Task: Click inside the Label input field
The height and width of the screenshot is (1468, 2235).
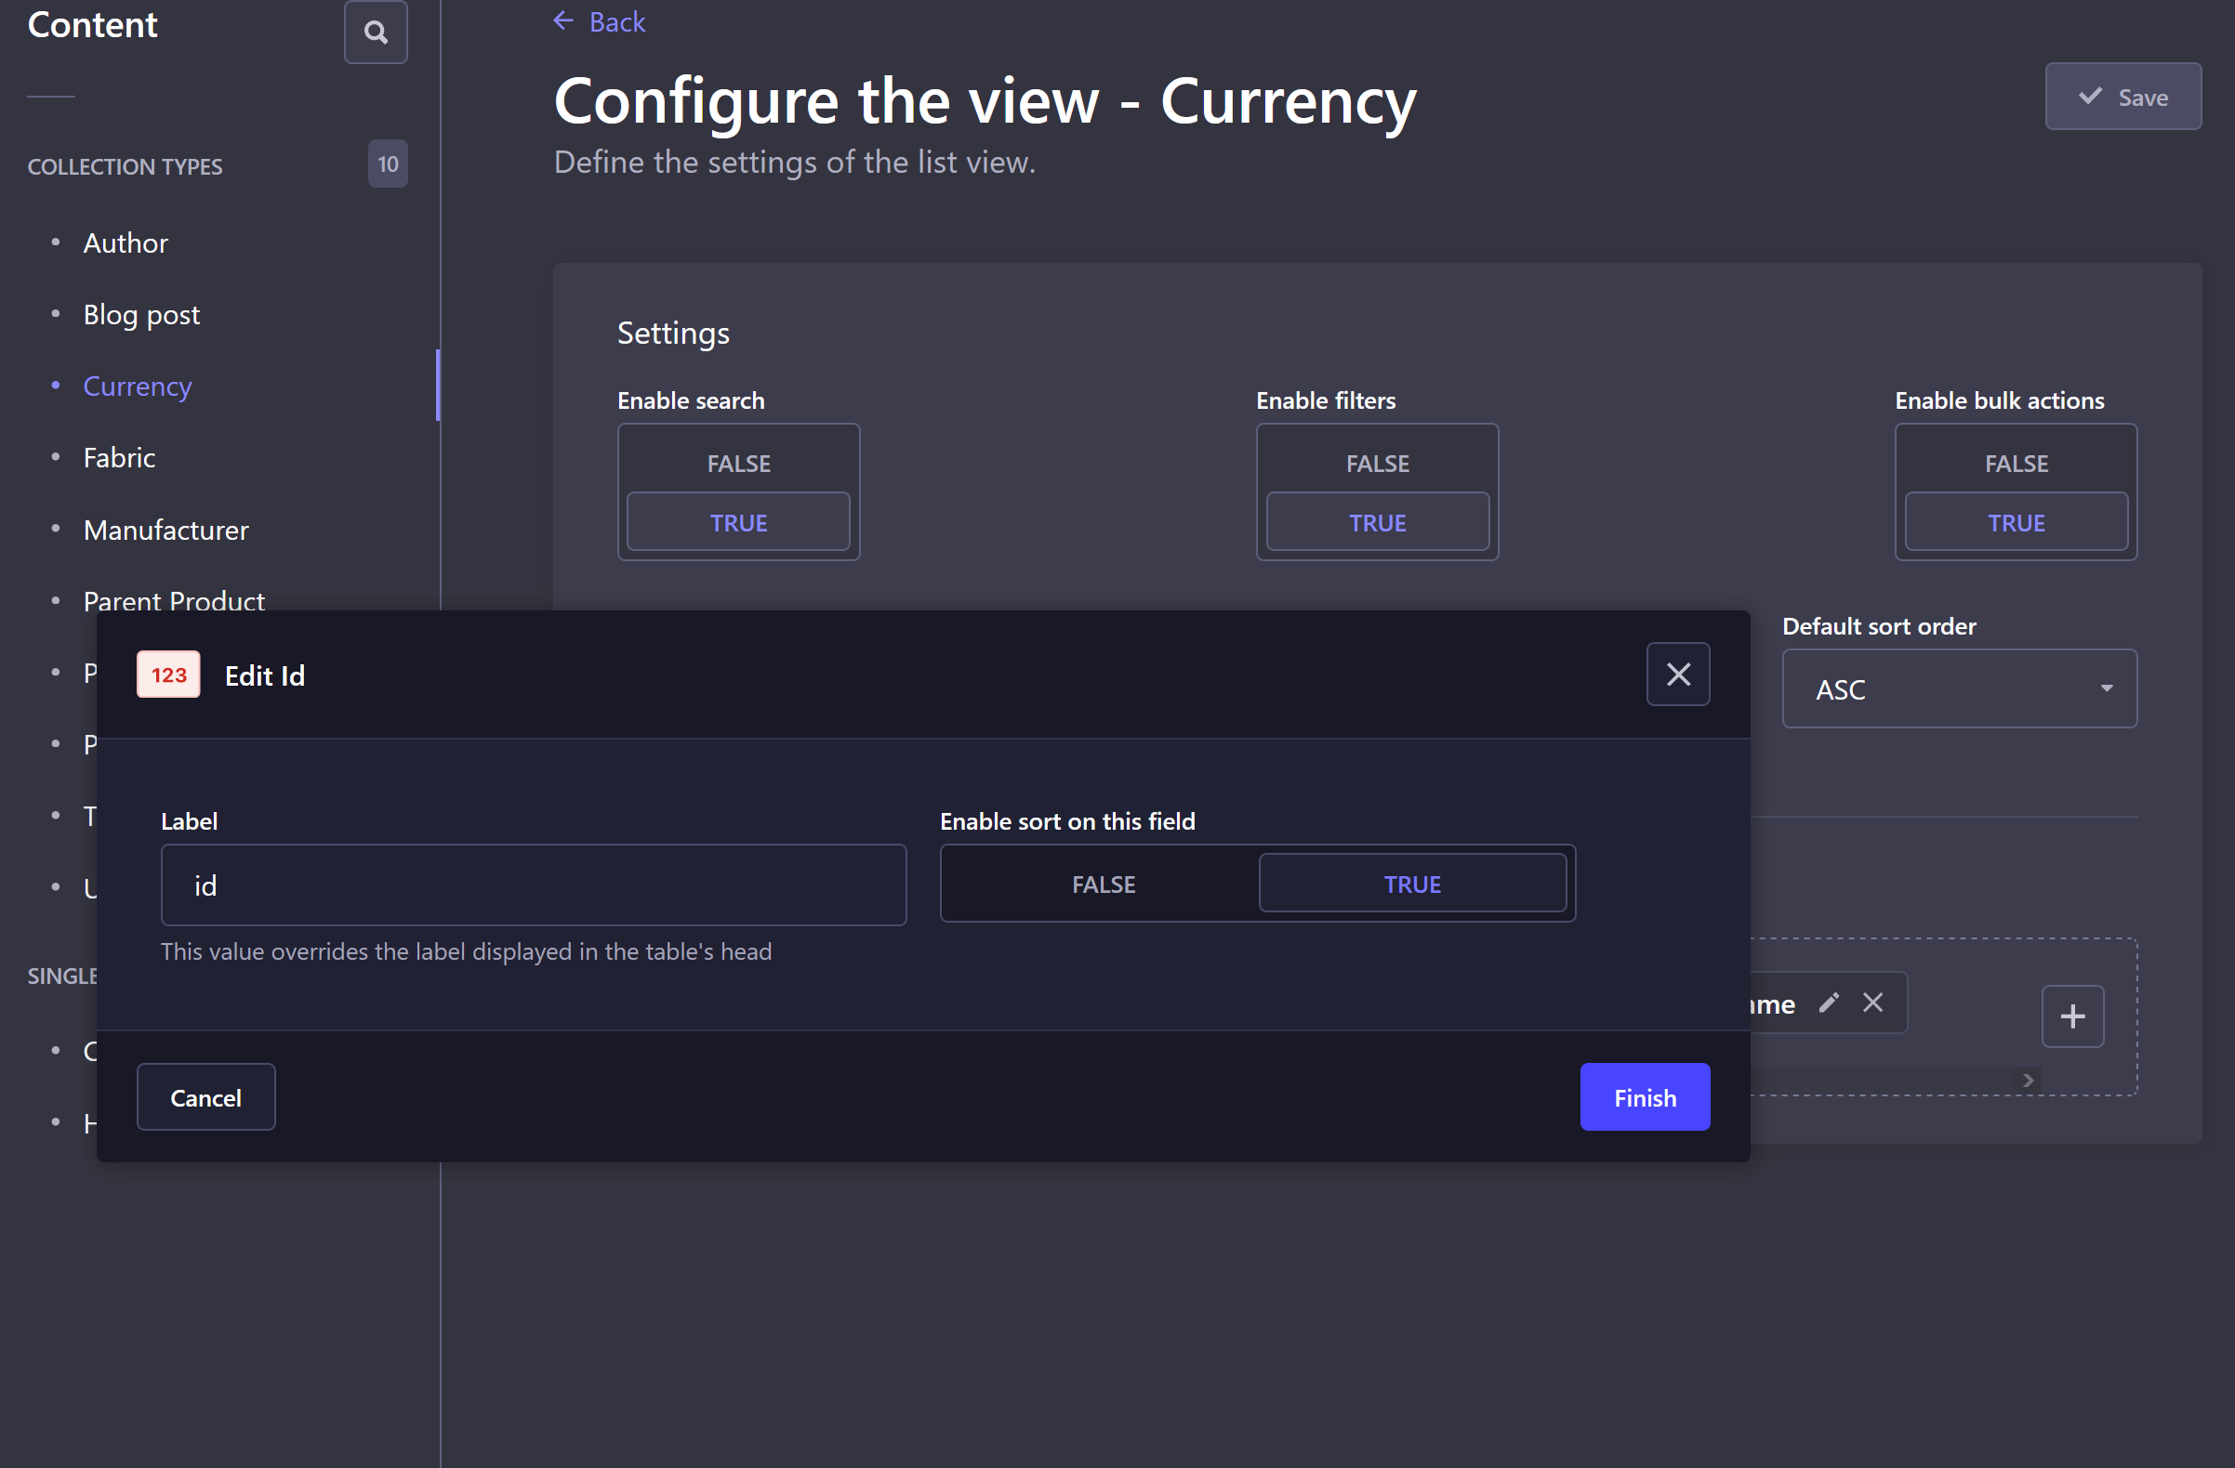Action: [533, 885]
